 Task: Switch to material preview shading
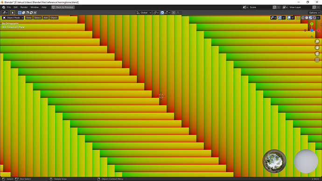(x=310, y=18)
